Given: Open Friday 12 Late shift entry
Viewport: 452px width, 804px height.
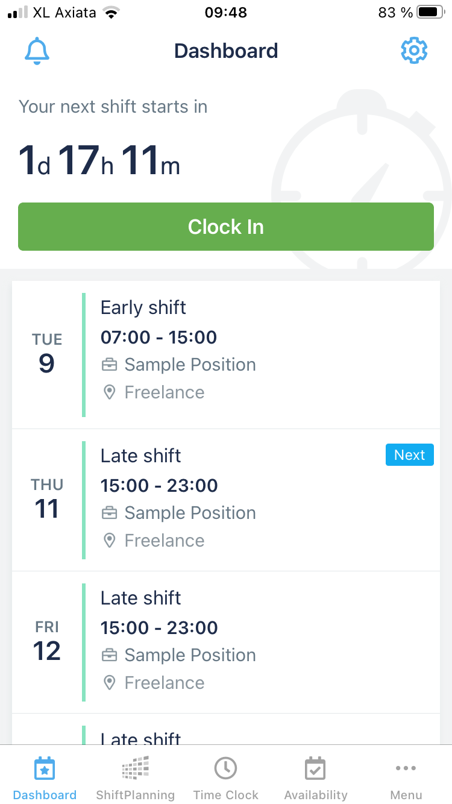Looking at the screenshot, I should pyautogui.click(x=226, y=642).
